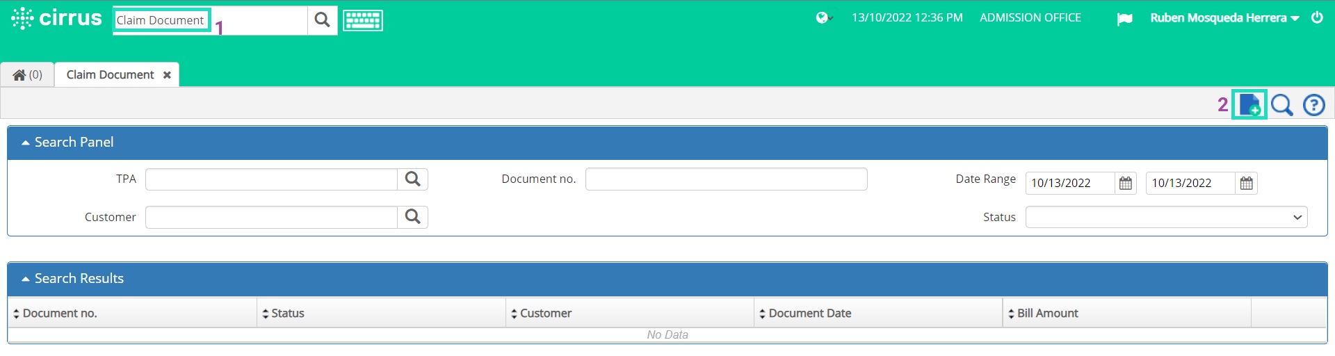
Task: Open the Ruben Mosqueda Herrera user menu
Action: pyautogui.click(x=1224, y=18)
